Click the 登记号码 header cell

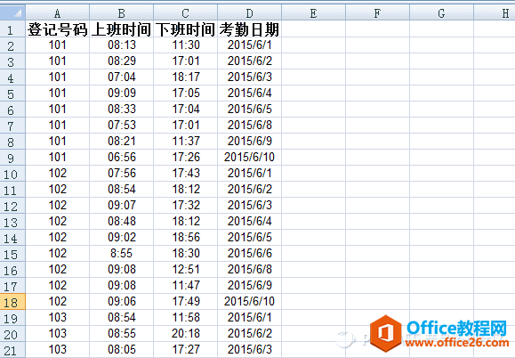[x=57, y=28]
